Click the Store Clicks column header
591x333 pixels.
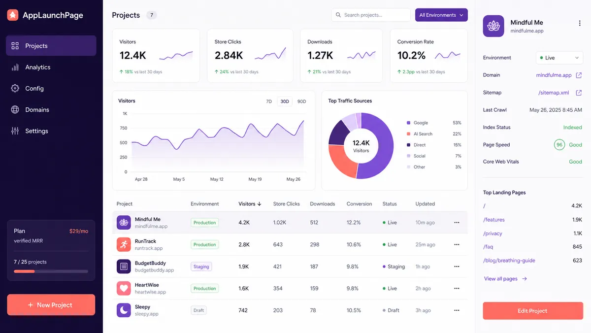pos(286,204)
